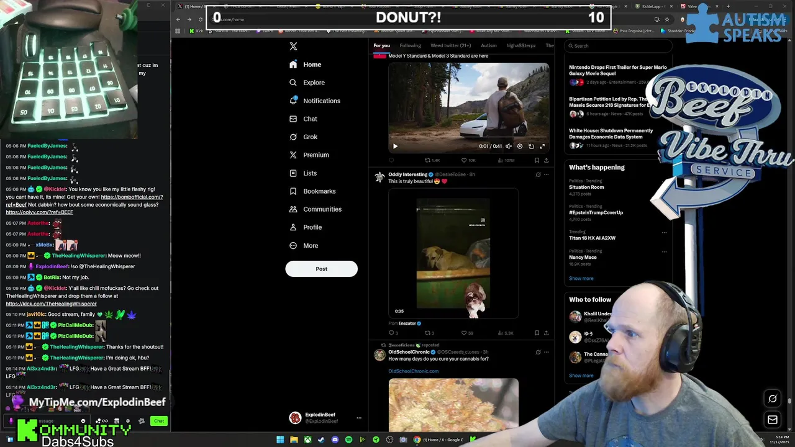
Task: Open Oddly Interesting post ellipsis menu
Action: pyautogui.click(x=547, y=174)
